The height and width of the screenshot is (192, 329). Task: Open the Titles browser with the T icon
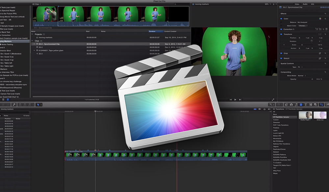306,104
